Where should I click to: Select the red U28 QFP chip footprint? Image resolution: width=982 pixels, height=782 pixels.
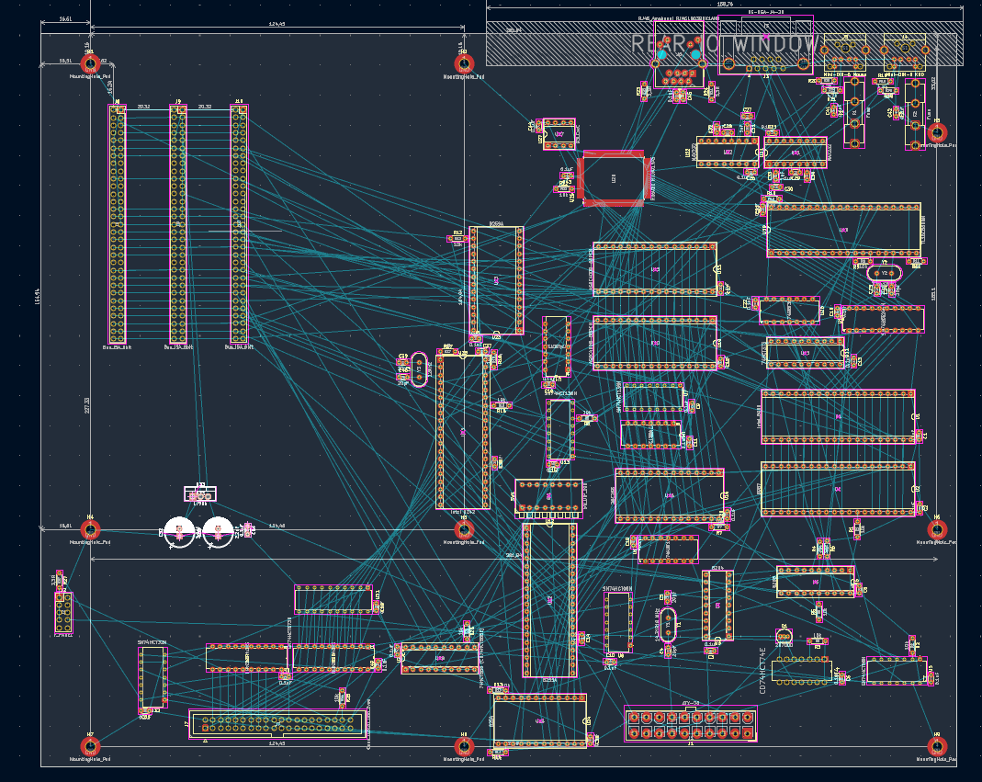pyautogui.click(x=614, y=178)
